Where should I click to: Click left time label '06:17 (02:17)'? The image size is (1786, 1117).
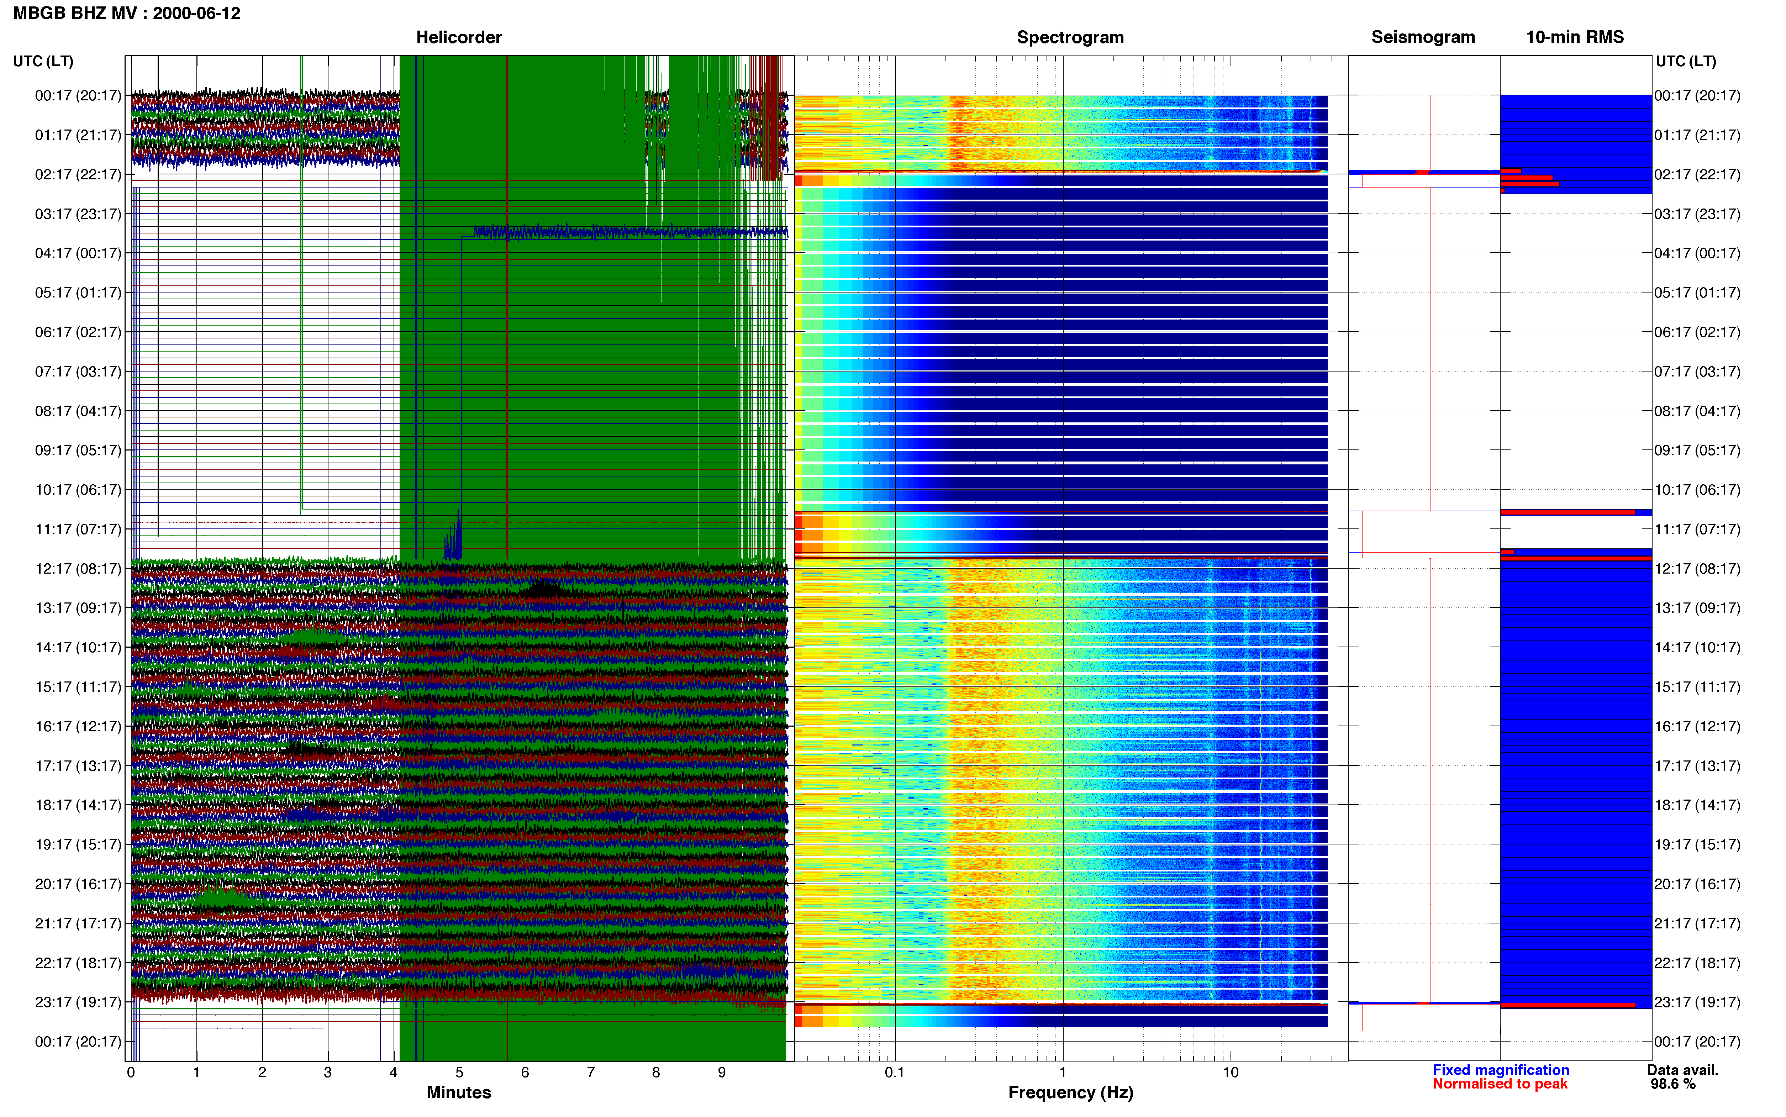(78, 332)
